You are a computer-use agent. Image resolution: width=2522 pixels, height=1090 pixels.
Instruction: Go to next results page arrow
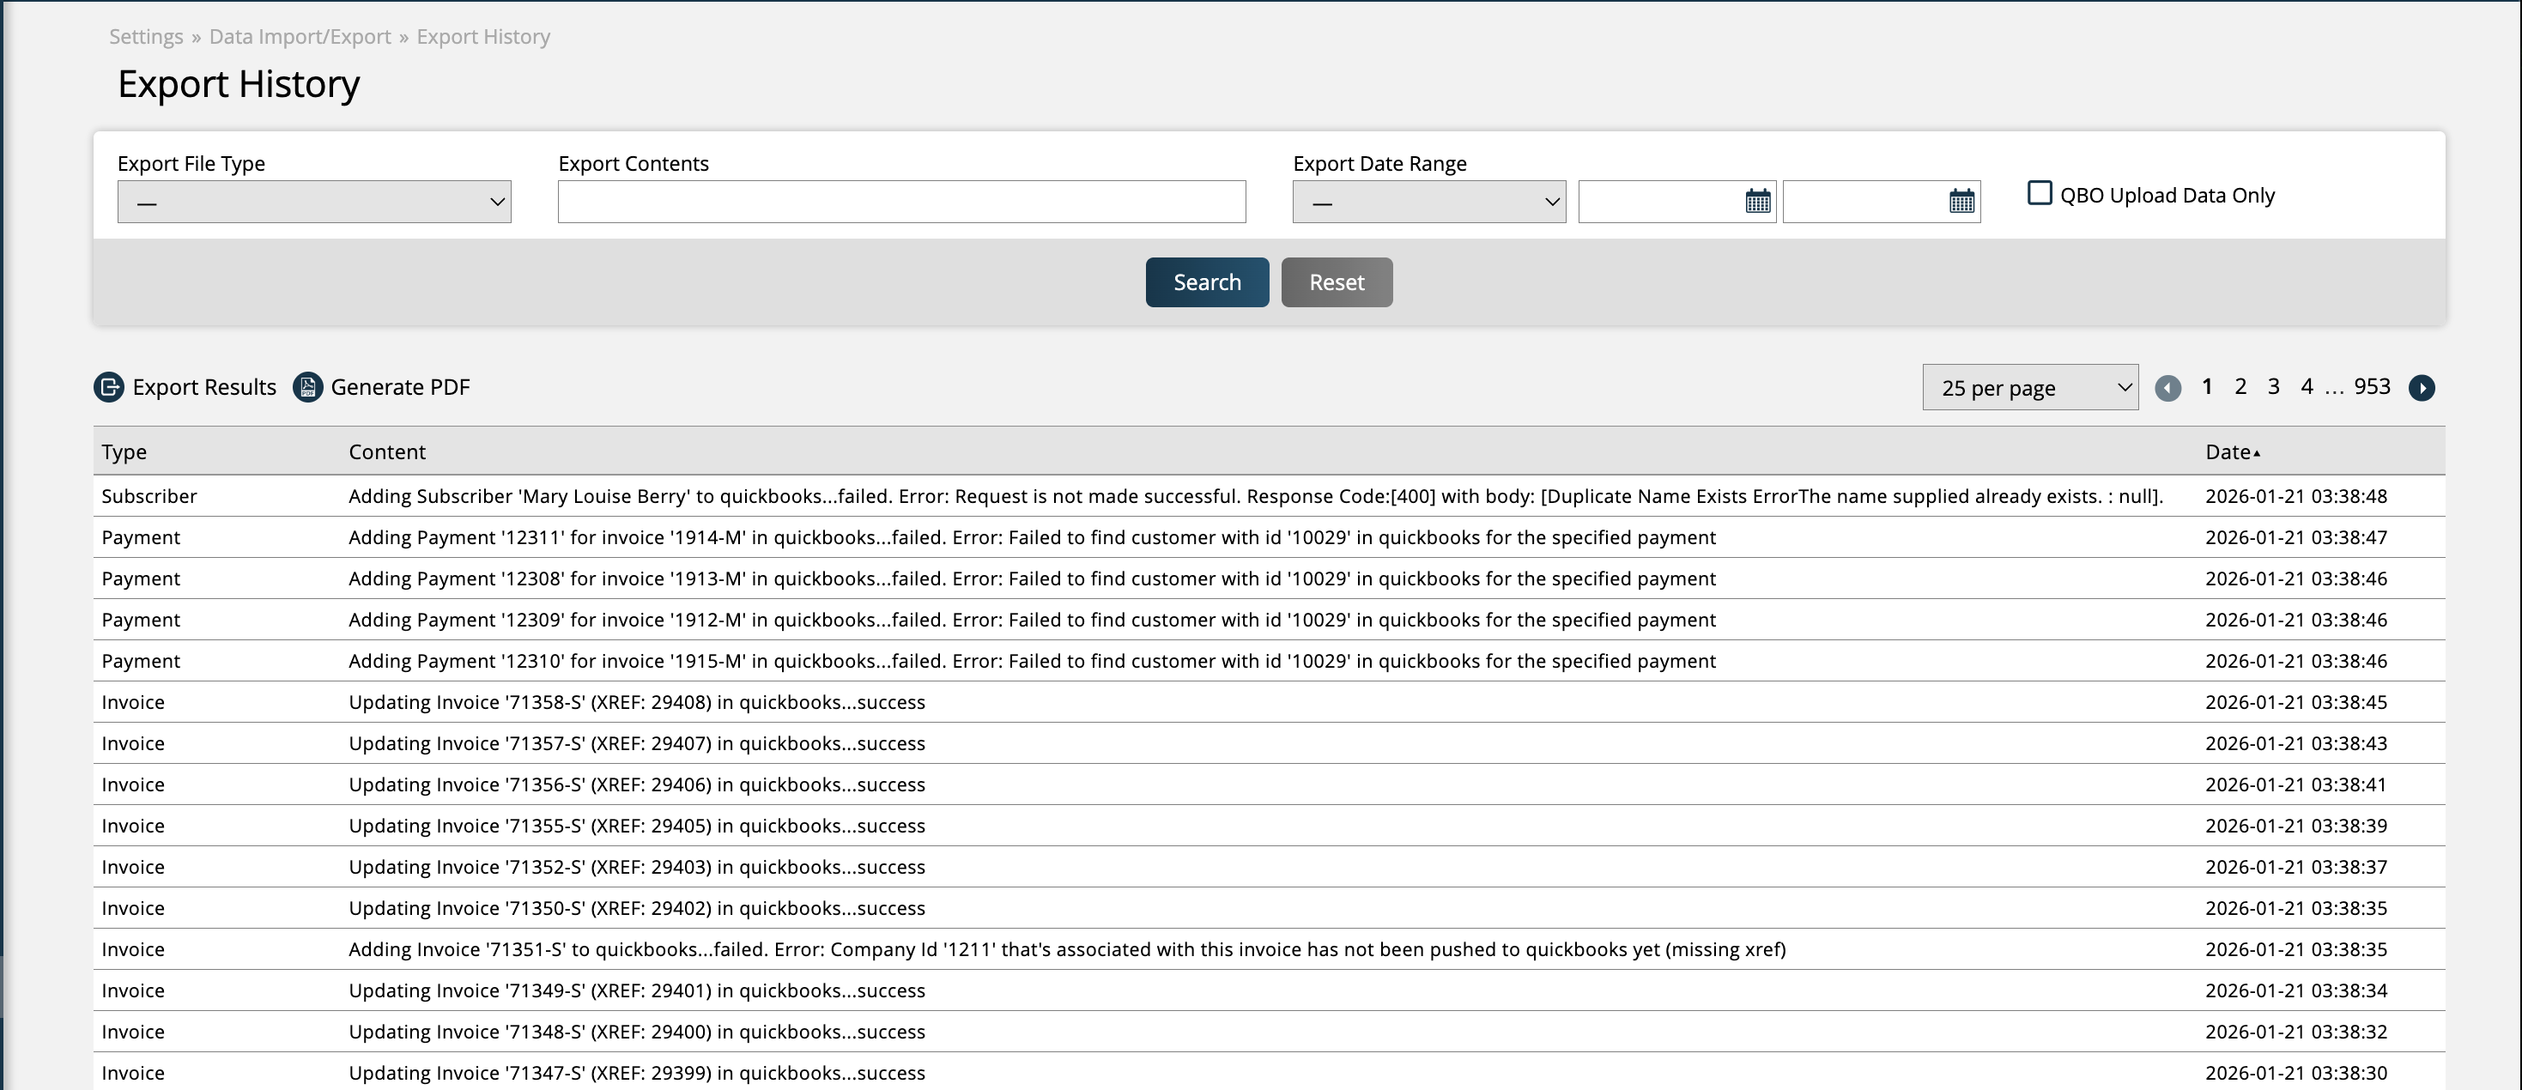tap(2422, 389)
